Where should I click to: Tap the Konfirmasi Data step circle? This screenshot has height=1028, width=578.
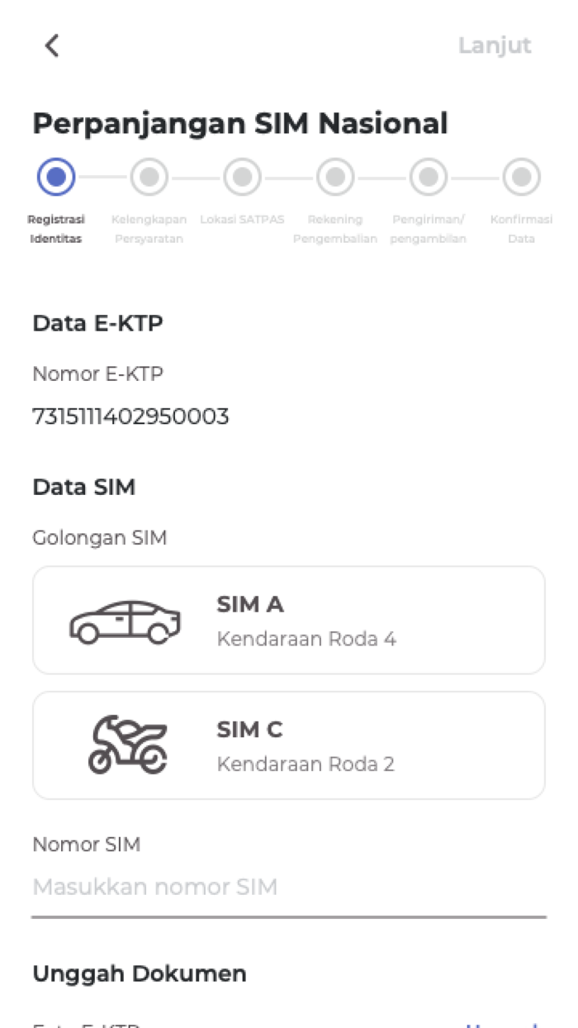(521, 176)
